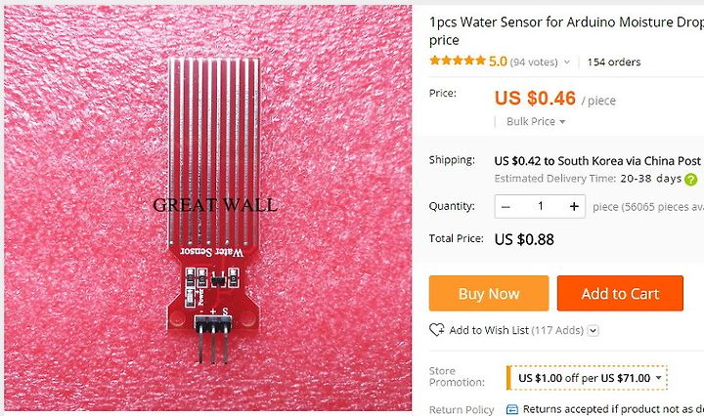Click the product title text
The image size is (704, 416).
pyautogui.click(x=566, y=31)
